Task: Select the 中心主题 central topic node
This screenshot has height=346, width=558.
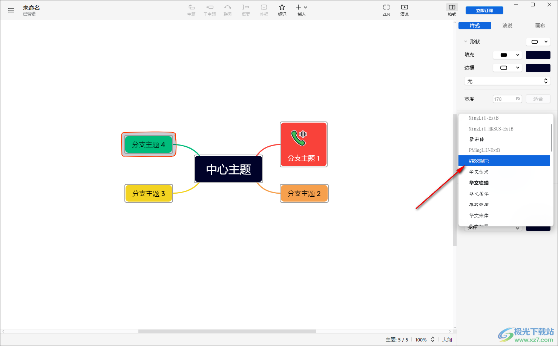Action: point(228,169)
